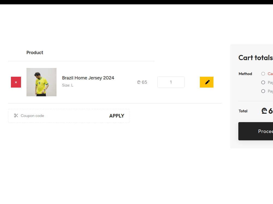Apply the coupon code

tap(117, 116)
